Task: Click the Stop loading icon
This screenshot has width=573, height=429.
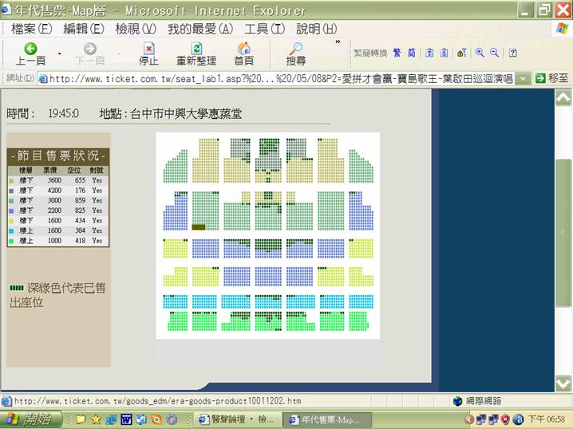Action: 148,49
